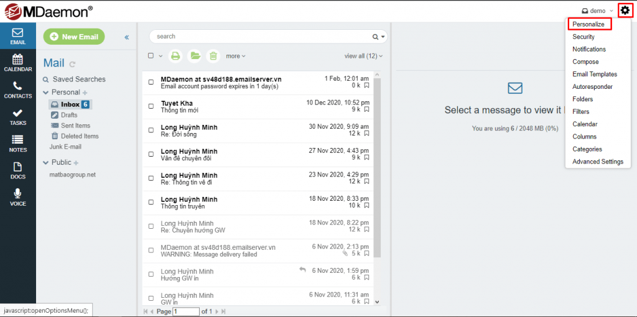Check the Tuyet Kha message checkbox
637x317 pixels.
coord(151,106)
